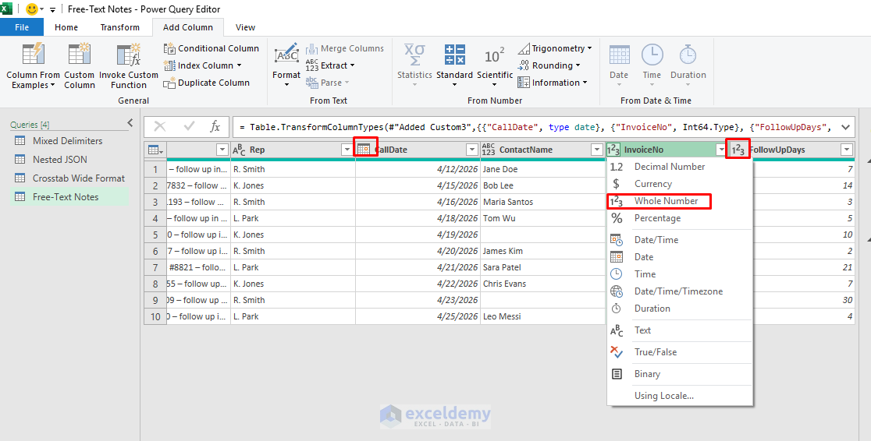Open FollowUpDays column filter dropdown
This screenshot has height=441, width=871.
point(847,150)
